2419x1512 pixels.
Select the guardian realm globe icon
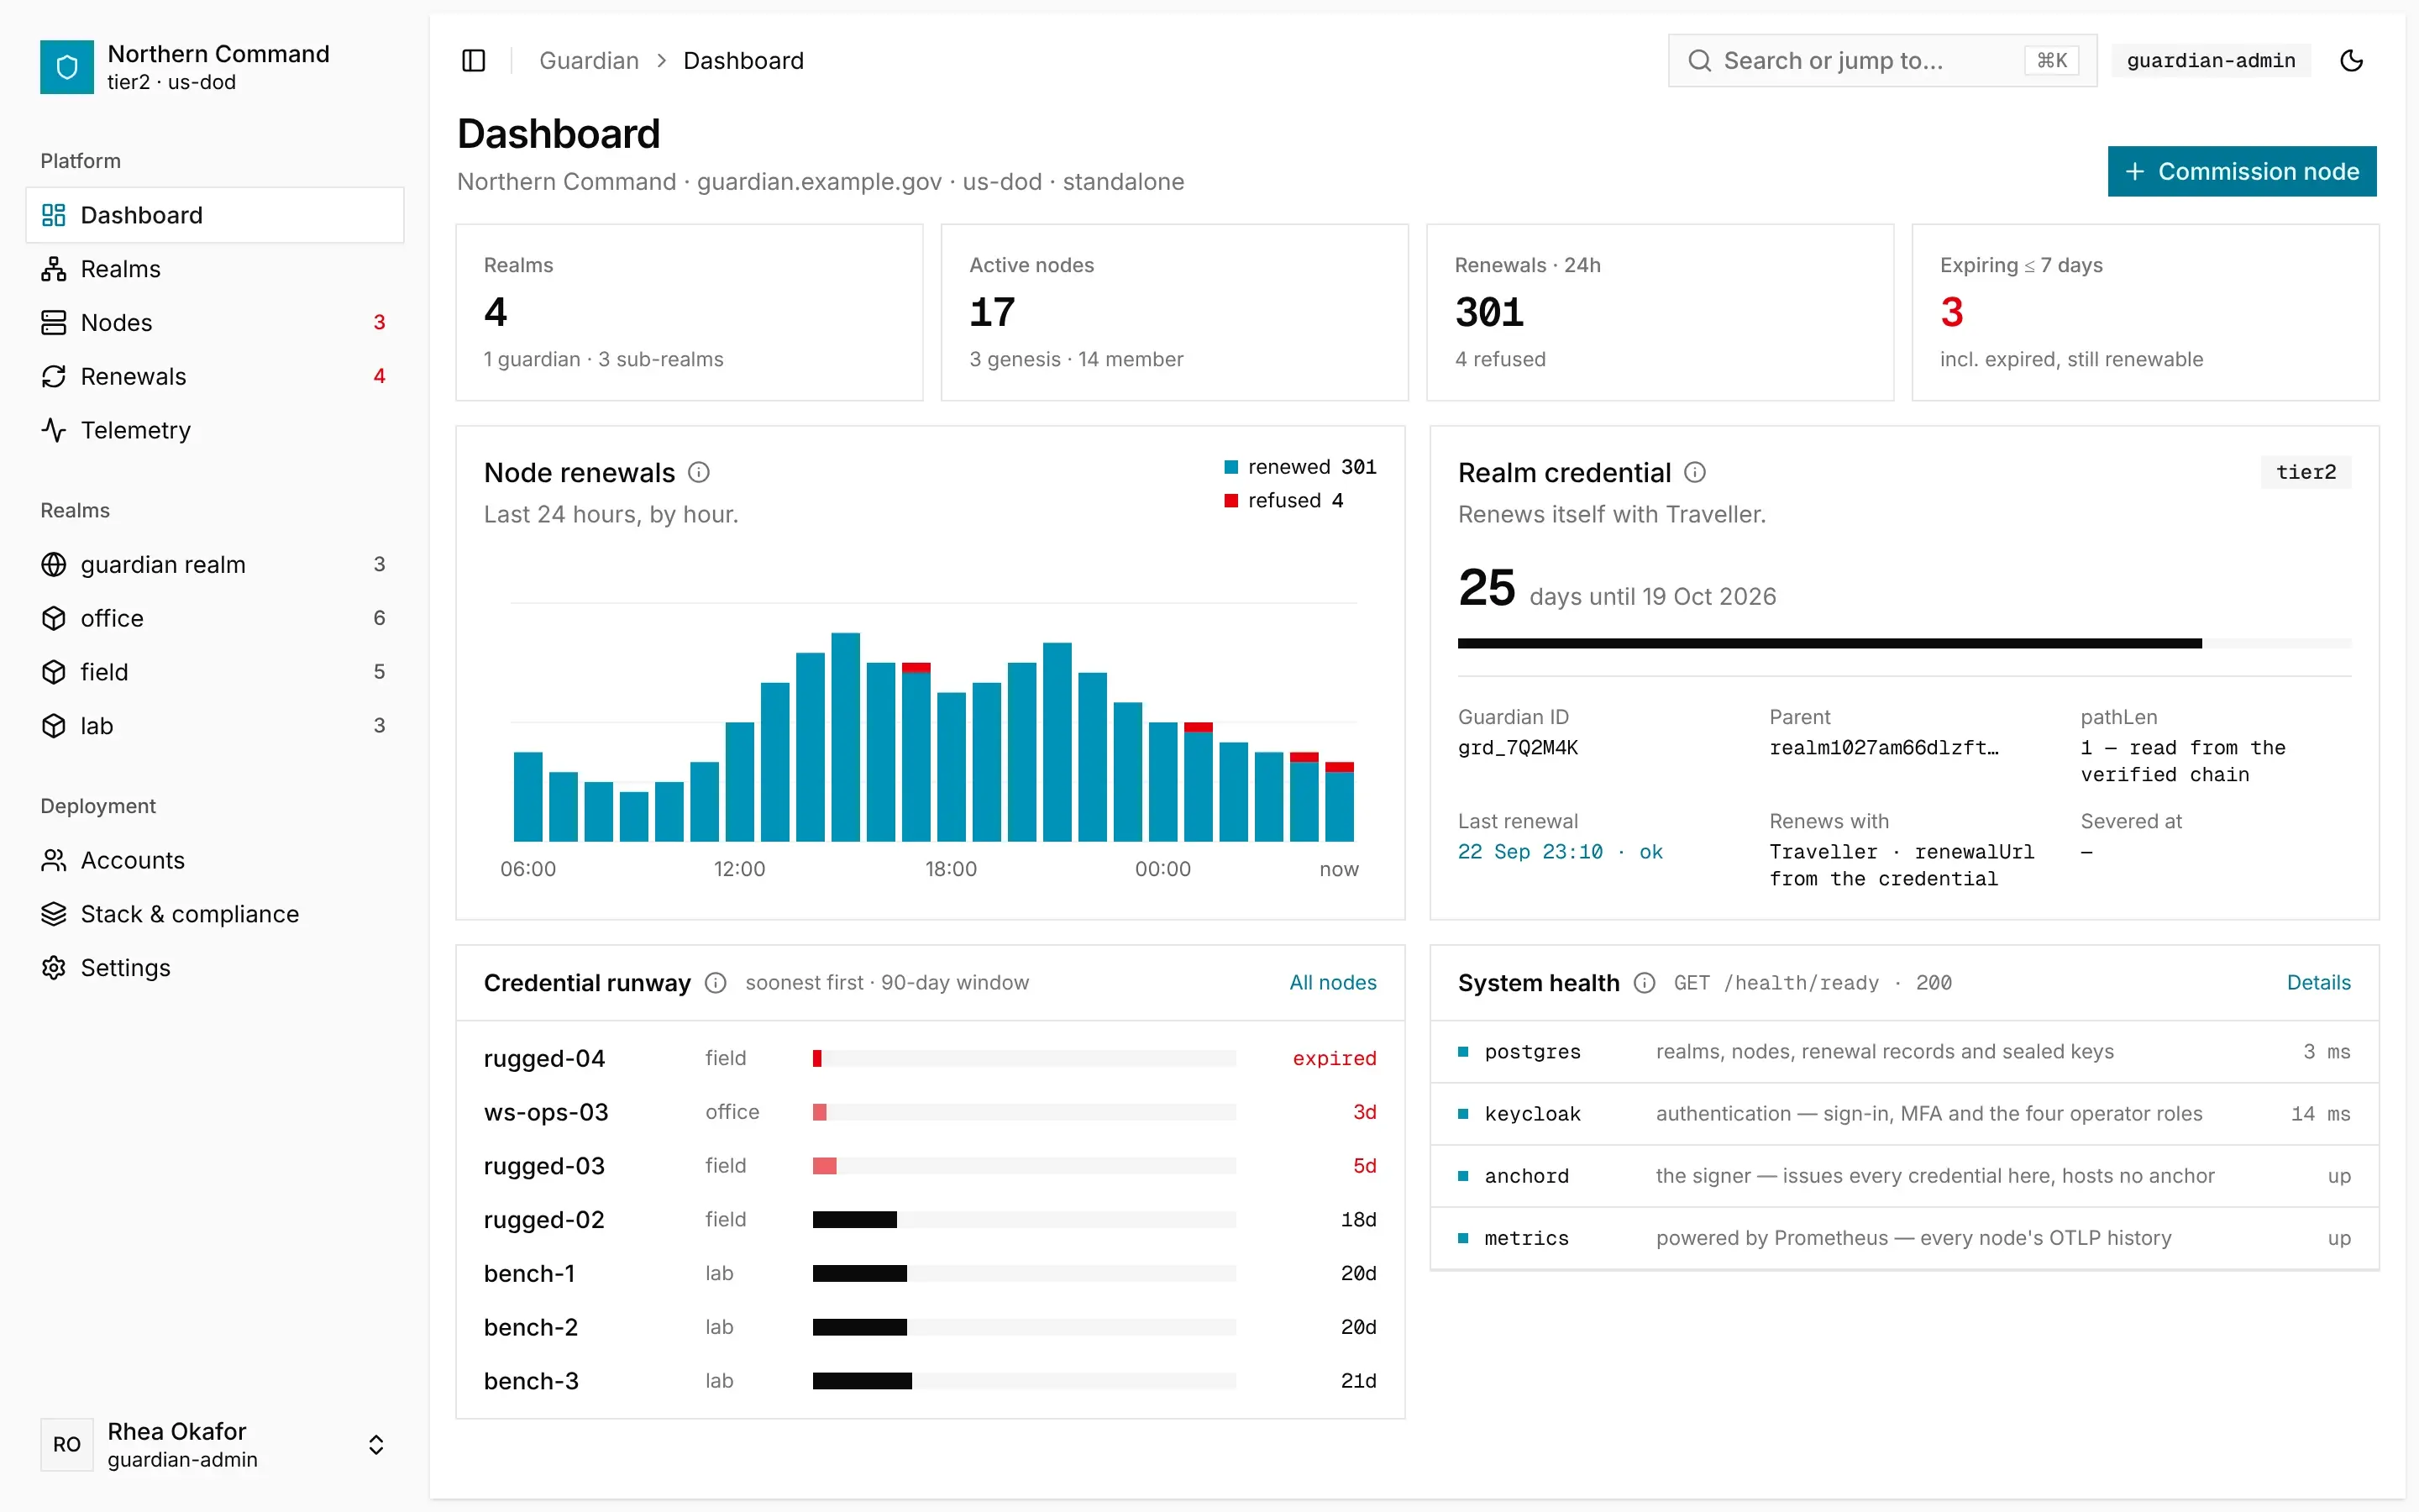54,565
